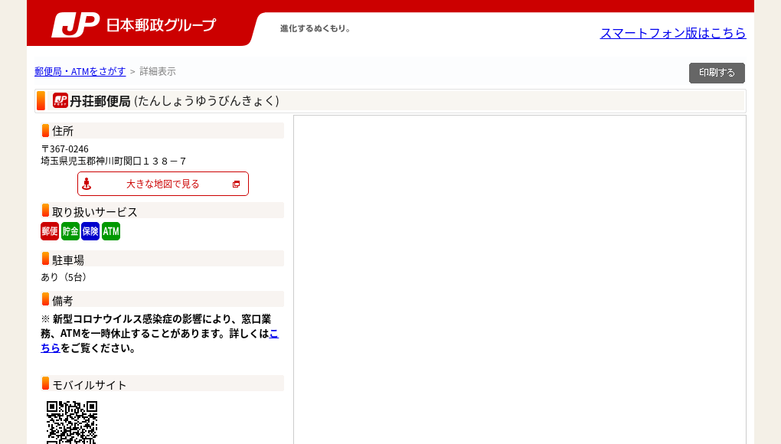The height and width of the screenshot is (444, 781).
Task: Open the スマートフォン版はこちら link
Action: click(673, 34)
